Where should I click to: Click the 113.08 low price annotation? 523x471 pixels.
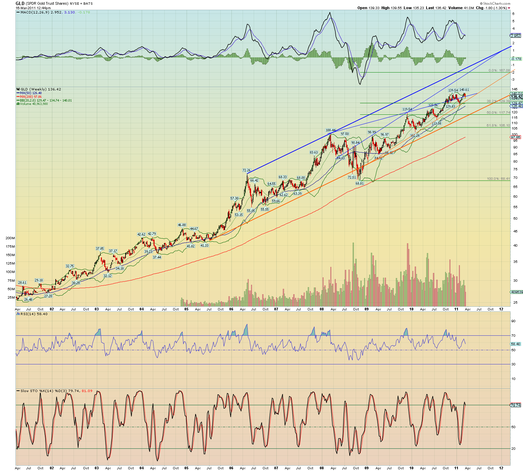point(436,123)
